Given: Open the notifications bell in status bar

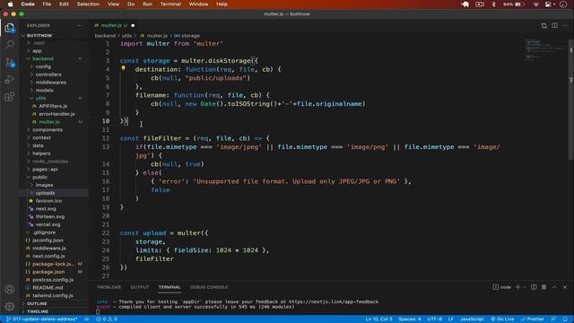Looking at the screenshot, I should tap(565, 319).
